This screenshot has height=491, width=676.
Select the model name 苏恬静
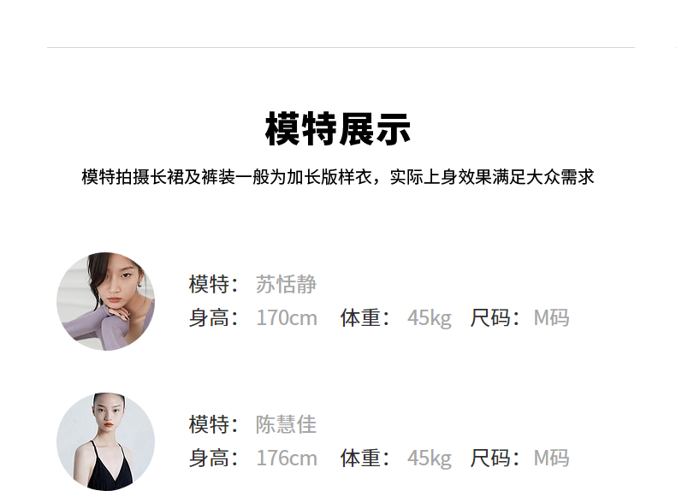287,284
